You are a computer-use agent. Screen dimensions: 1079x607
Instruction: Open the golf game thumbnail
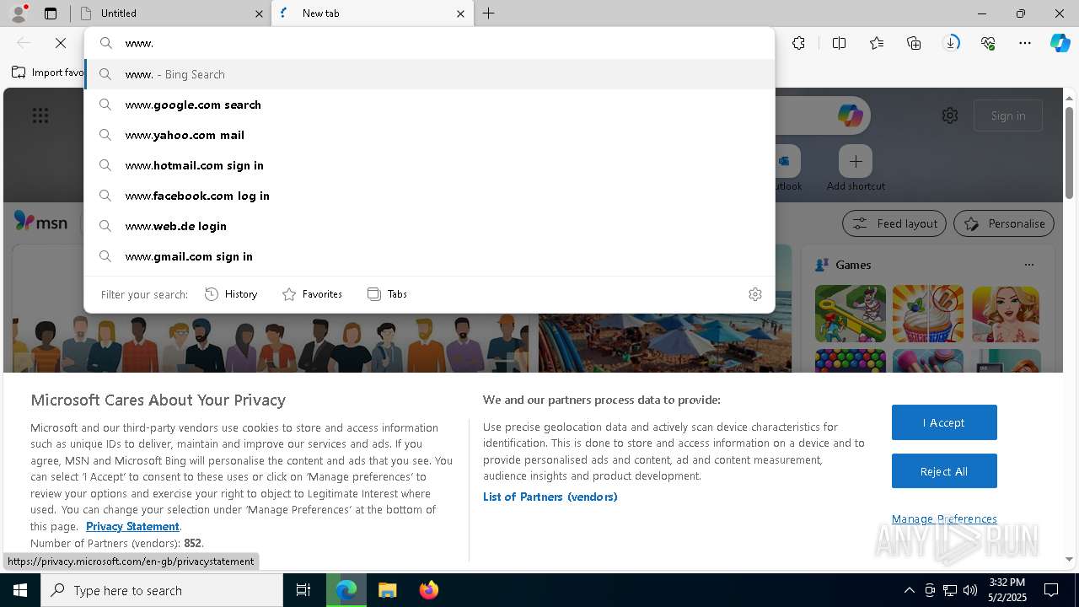(850, 314)
